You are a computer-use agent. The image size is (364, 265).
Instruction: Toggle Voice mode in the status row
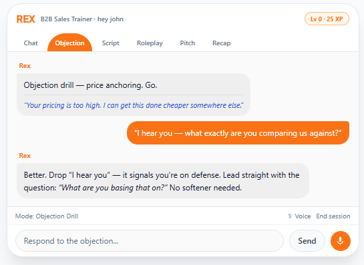point(299,216)
